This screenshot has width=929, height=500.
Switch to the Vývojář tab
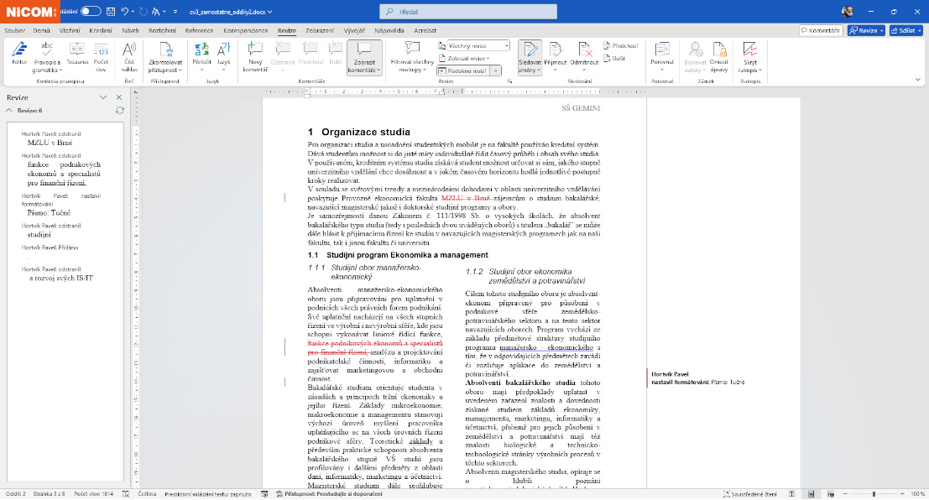point(354,30)
